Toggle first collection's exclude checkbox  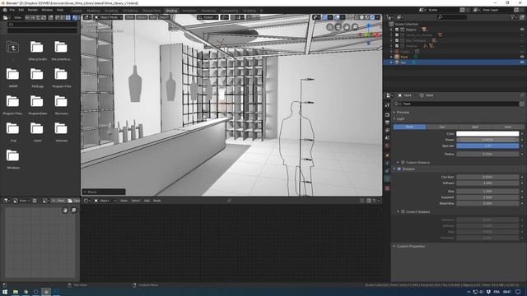coord(397,30)
